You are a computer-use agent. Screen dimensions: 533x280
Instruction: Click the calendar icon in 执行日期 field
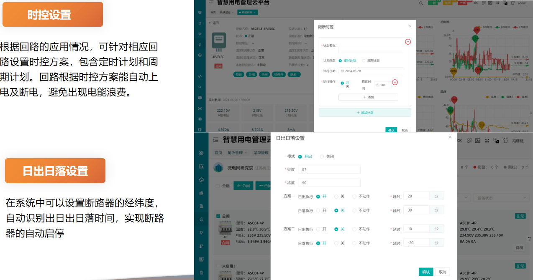(x=342, y=71)
